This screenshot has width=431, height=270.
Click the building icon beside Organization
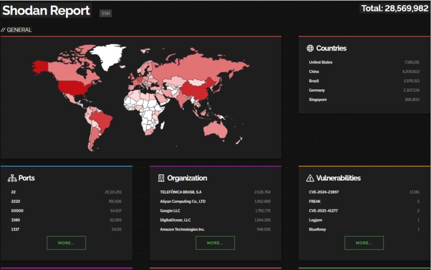click(161, 178)
